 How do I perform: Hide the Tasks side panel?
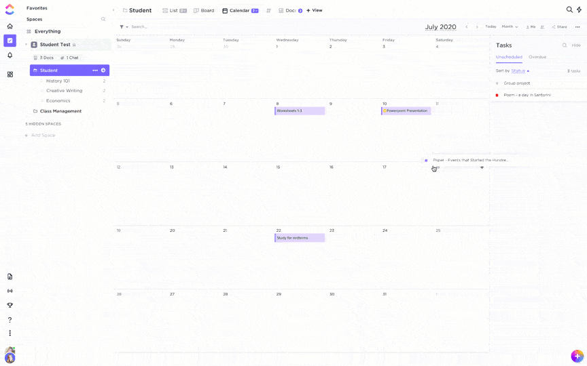coord(576,45)
